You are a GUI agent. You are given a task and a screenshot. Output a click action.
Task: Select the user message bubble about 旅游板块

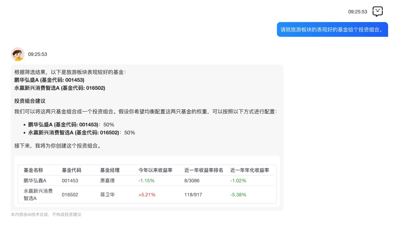[332, 30]
